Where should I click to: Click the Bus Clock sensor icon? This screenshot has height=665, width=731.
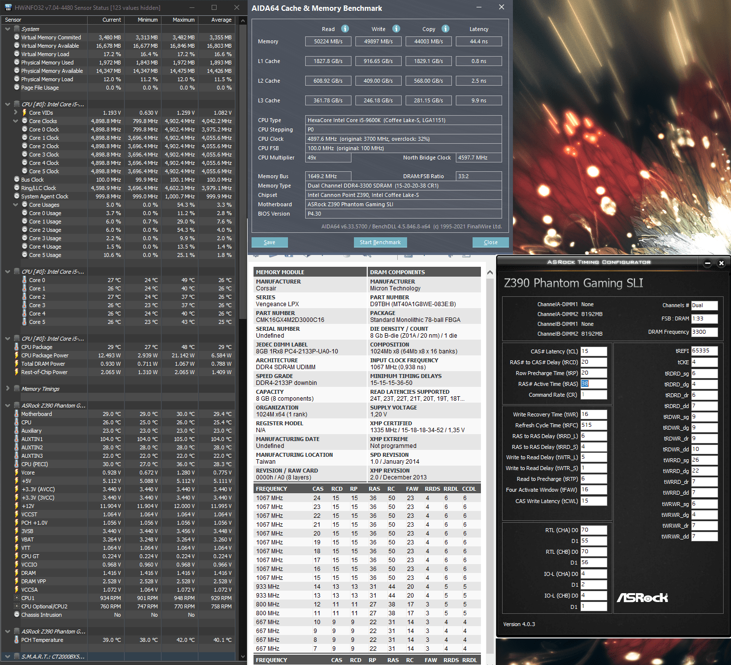[17, 180]
